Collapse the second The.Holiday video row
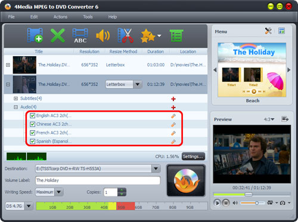The width and height of the screenshot is (298, 222). click(x=8, y=84)
